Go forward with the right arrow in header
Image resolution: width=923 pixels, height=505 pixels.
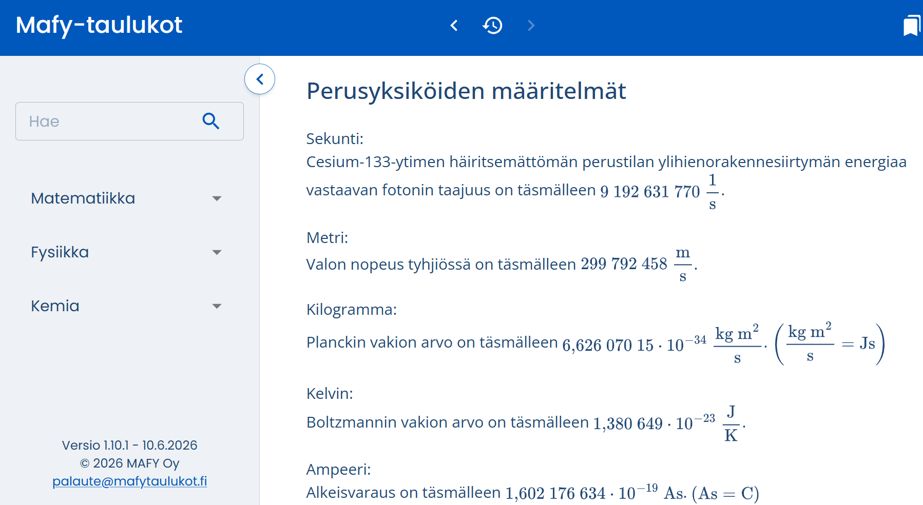pos(531,25)
